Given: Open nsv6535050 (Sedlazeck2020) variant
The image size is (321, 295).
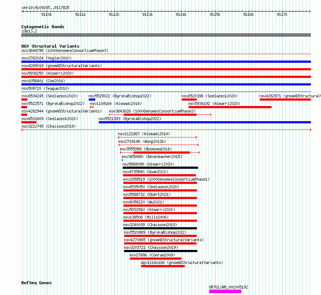Looking at the screenshot, I should click(x=151, y=187).
